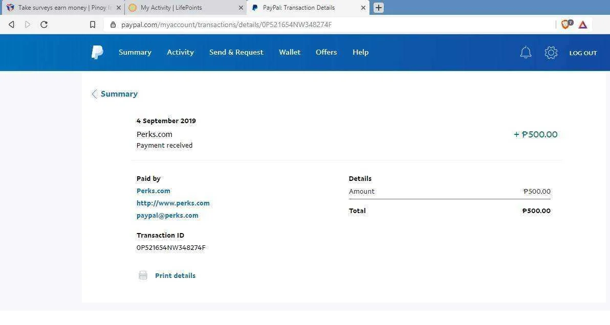Close the My Activity LifePoints tab
Screen dimensions: 610x325
coord(241,7)
